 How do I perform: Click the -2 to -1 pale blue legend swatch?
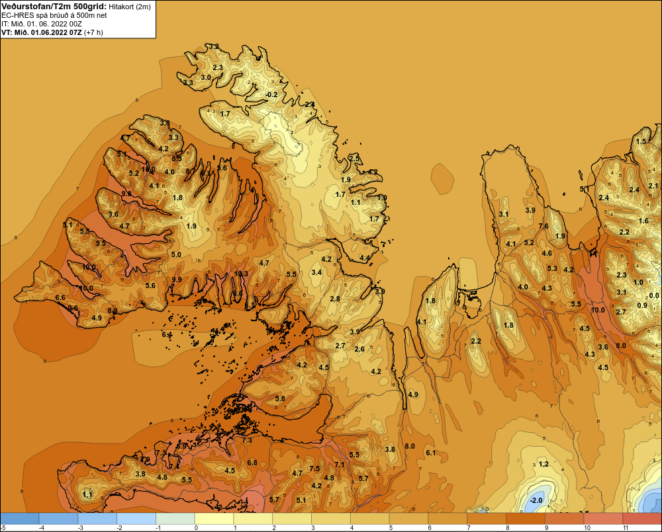coord(136,519)
